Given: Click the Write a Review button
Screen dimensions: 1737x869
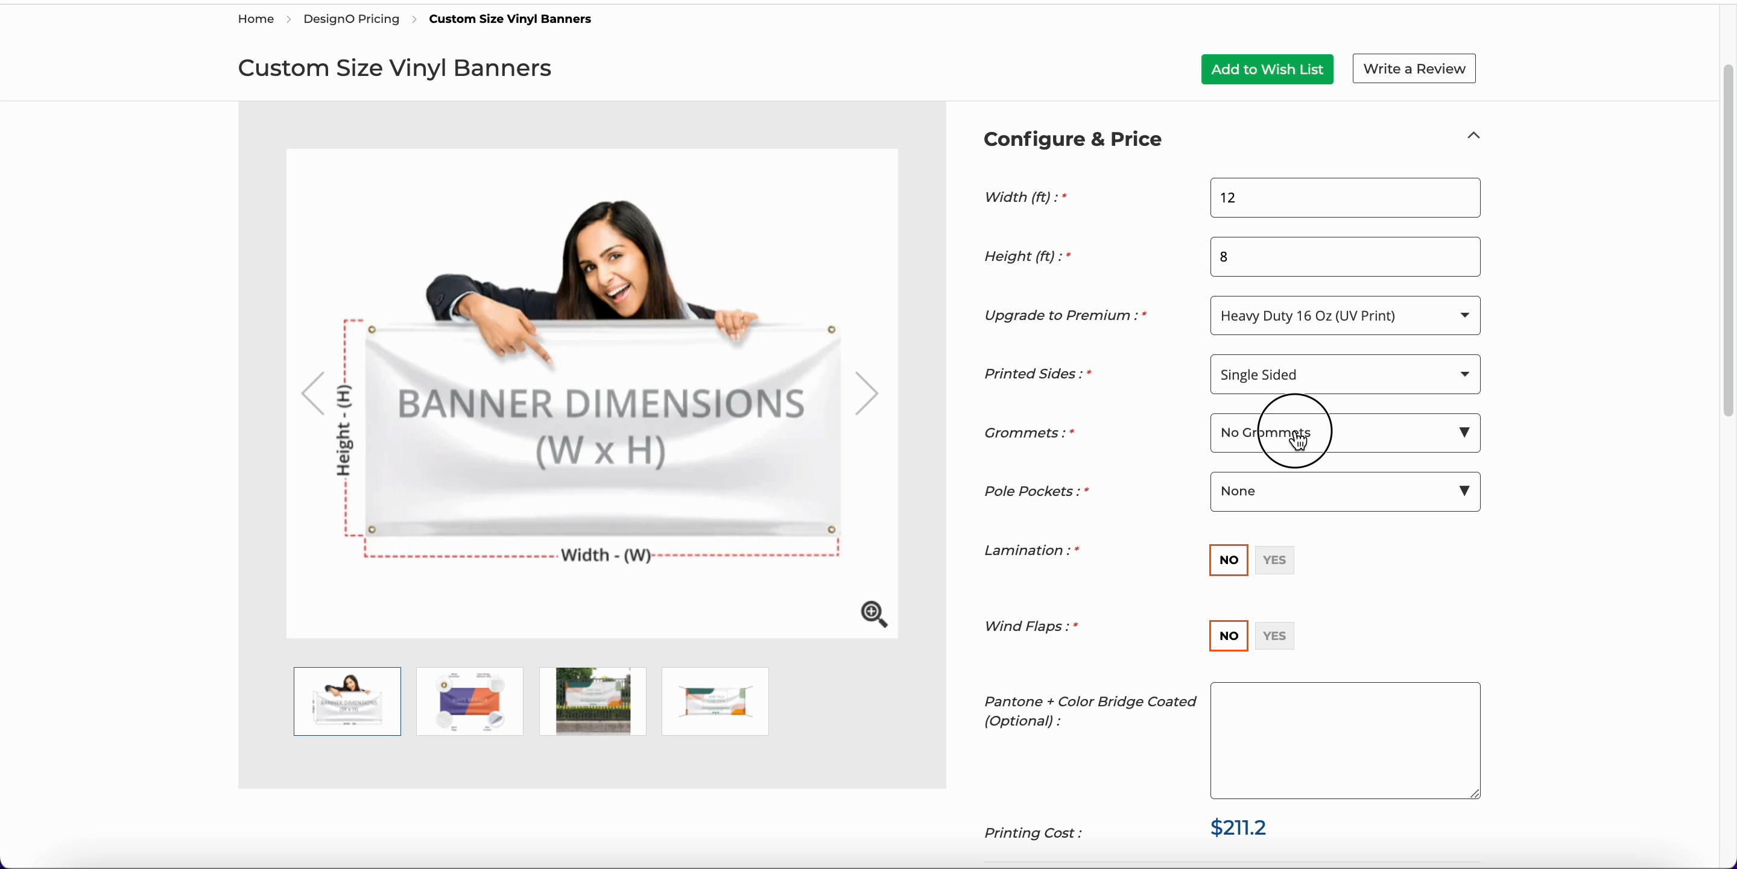Looking at the screenshot, I should pos(1413,69).
